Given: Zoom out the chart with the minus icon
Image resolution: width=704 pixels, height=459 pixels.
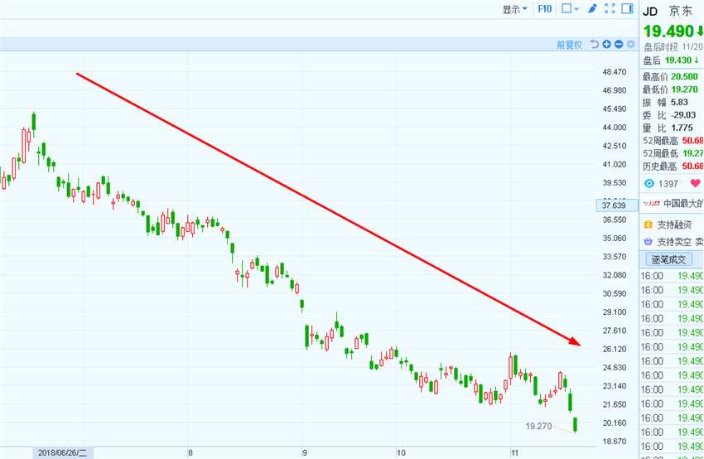Looking at the screenshot, I should click(x=619, y=44).
